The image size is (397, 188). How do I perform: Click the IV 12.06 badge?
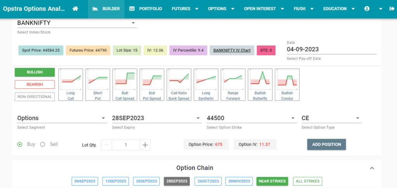click(x=155, y=50)
